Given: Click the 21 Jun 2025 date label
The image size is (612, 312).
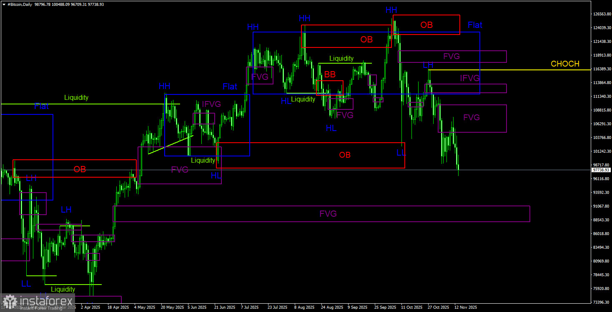Looking at the screenshot, I should coord(225,308).
